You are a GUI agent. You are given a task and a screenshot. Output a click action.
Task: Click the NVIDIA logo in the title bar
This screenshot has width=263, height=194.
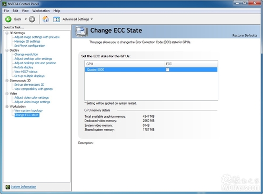5,4
